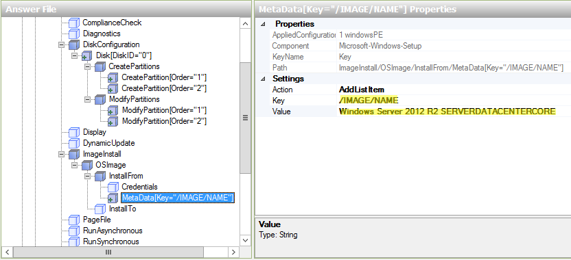Image resolution: width=571 pixels, height=260 pixels.
Task: Click the Value settings row label
Action: (281, 112)
